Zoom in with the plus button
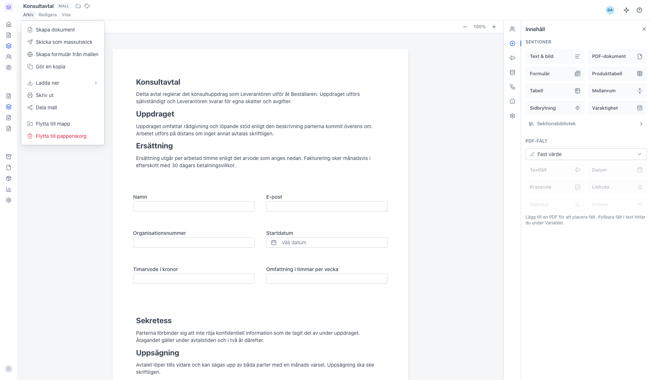 [x=494, y=27]
